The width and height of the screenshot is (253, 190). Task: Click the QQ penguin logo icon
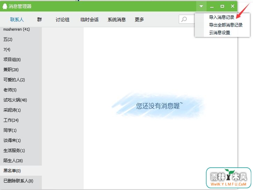5,6
